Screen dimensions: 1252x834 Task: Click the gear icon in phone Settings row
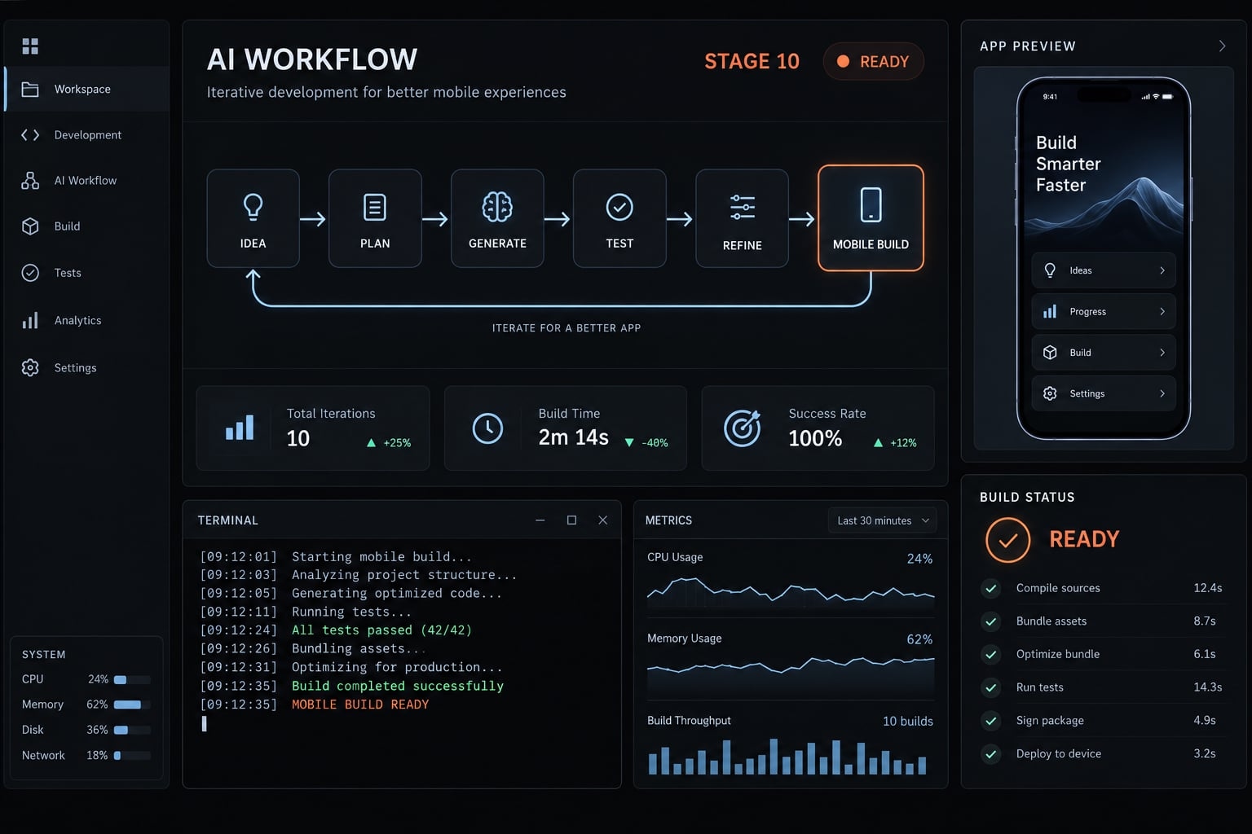point(1050,393)
